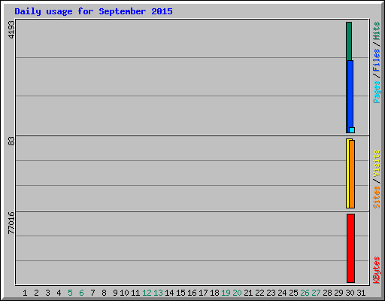Viewport: 385px width, 301px height.
Task: Click day label 30 on the axis
Action: pos(350,293)
